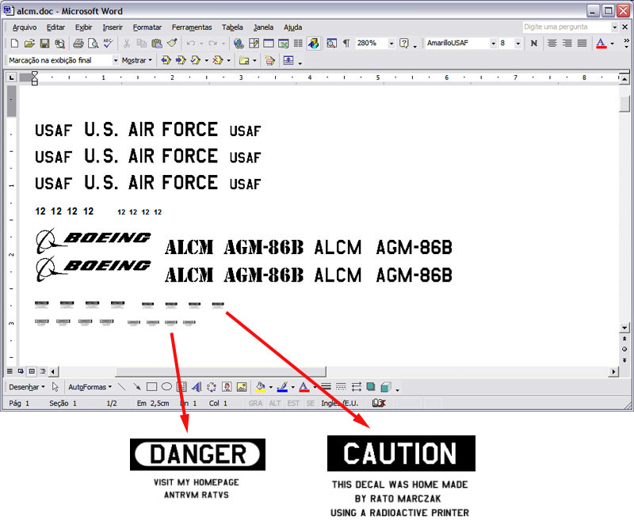The width and height of the screenshot is (634, 528).
Task: Insert an Excel spreadsheet
Action: [x=284, y=44]
